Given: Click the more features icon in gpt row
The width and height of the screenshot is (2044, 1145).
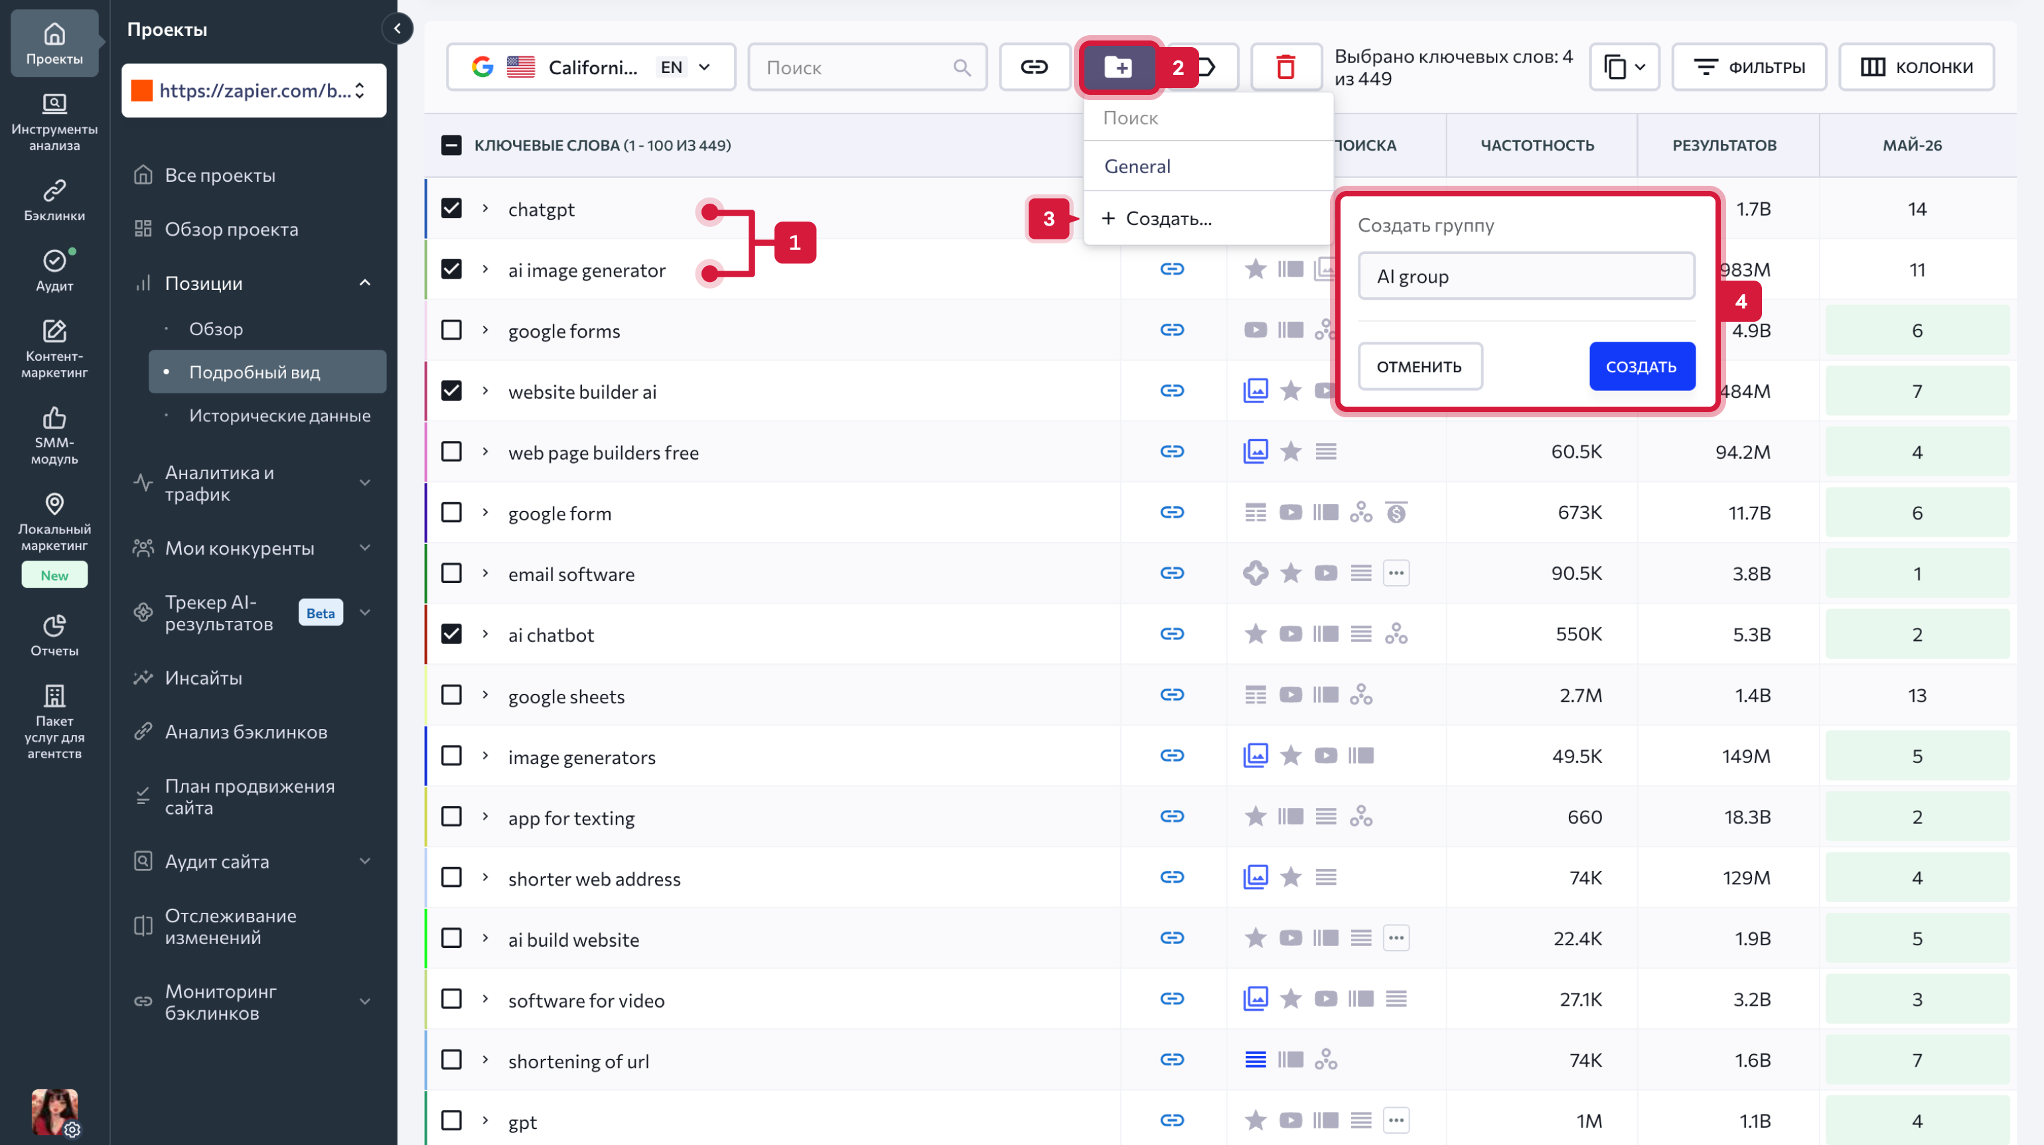Looking at the screenshot, I should [x=1396, y=1120].
